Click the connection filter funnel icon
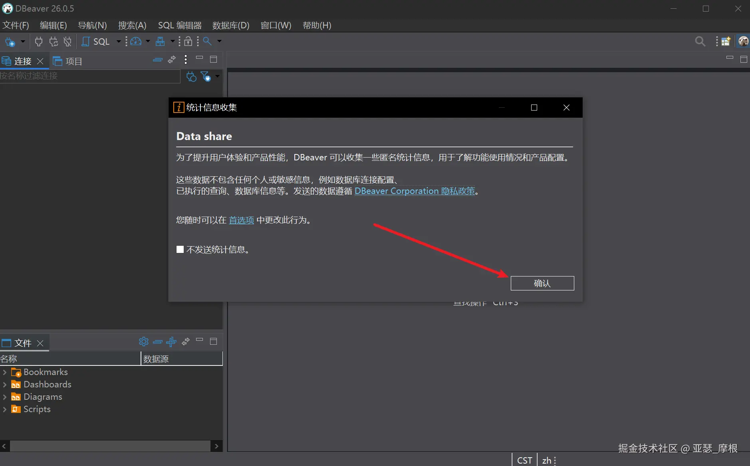This screenshot has width=750, height=466. click(206, 76)
